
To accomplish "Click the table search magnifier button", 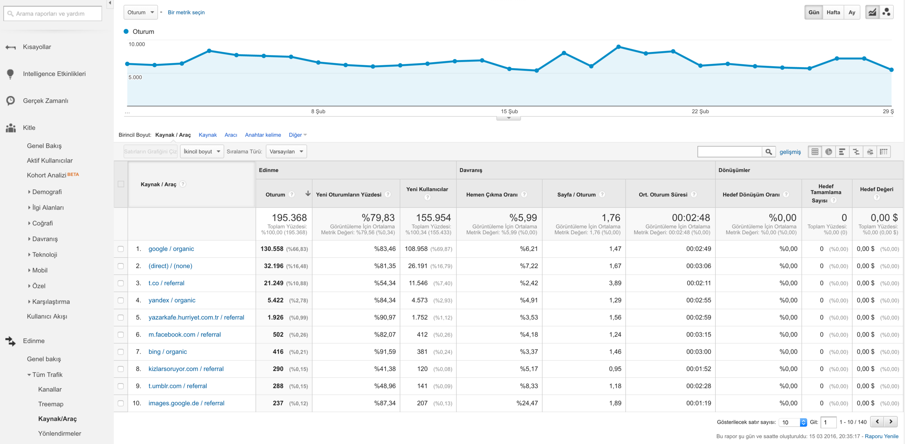I will [769, 152].
